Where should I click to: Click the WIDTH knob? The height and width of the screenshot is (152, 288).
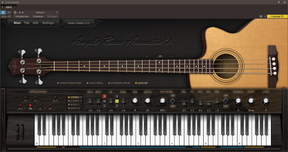pyautogui.click(x=147, y=101)
